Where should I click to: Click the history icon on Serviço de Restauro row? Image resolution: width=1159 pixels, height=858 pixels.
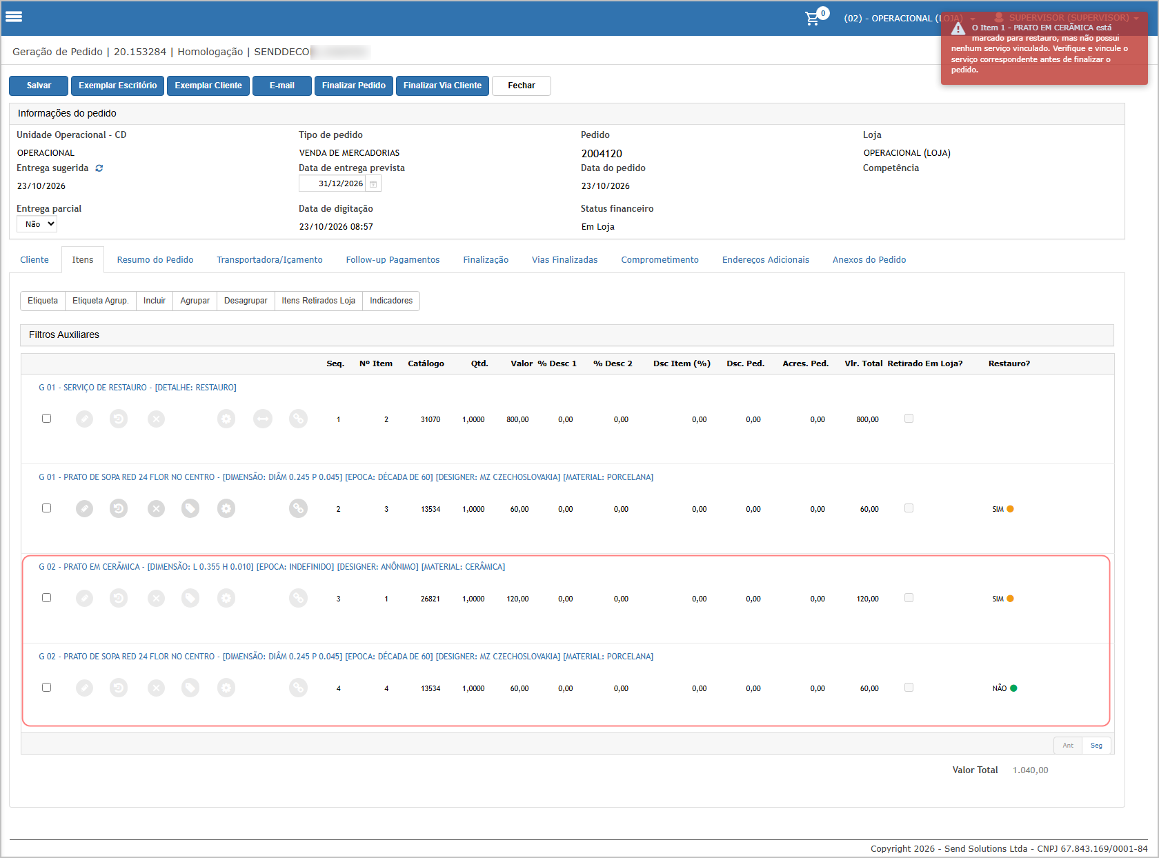tap(119, 419)
